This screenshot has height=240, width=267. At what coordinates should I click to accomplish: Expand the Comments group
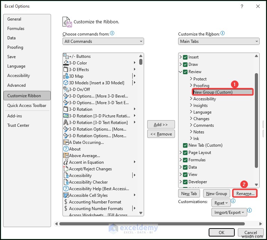(191, 125)
